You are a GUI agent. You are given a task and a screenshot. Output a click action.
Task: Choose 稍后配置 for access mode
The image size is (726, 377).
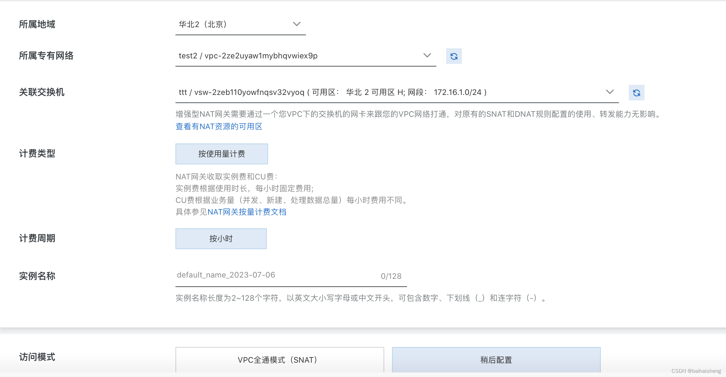click(496, 360)
